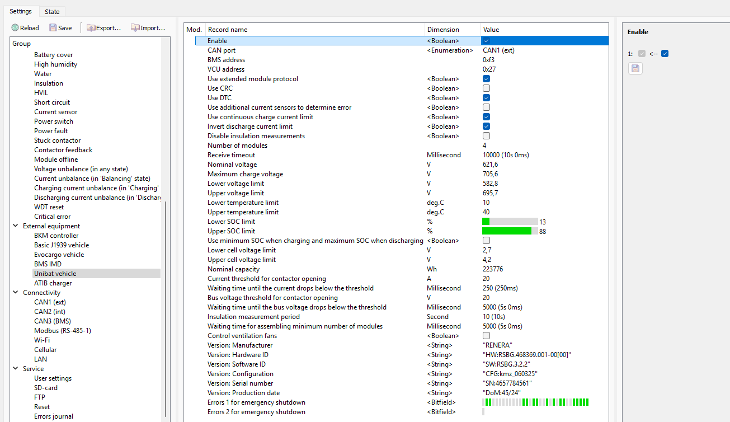Collapse the Connectivity tree group
Viewport: 730px width, 422px height.
tap(16, 293)
